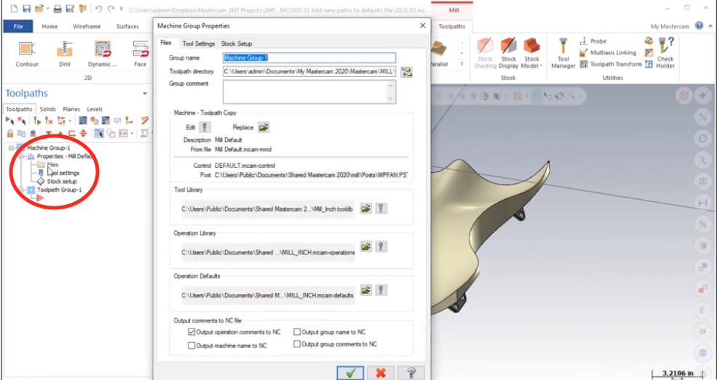Screen dimensions: 717x380
Task: Edit the Tool Library file
Action: coord(381,209)
